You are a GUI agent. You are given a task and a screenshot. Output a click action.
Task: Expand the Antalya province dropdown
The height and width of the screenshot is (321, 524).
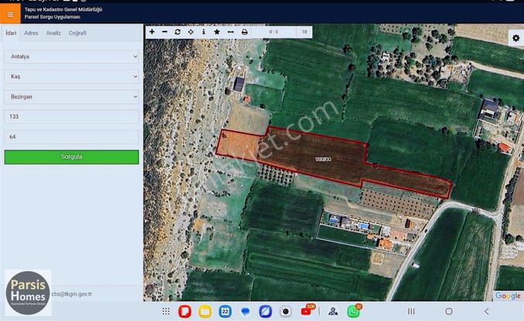click(71, 56)
